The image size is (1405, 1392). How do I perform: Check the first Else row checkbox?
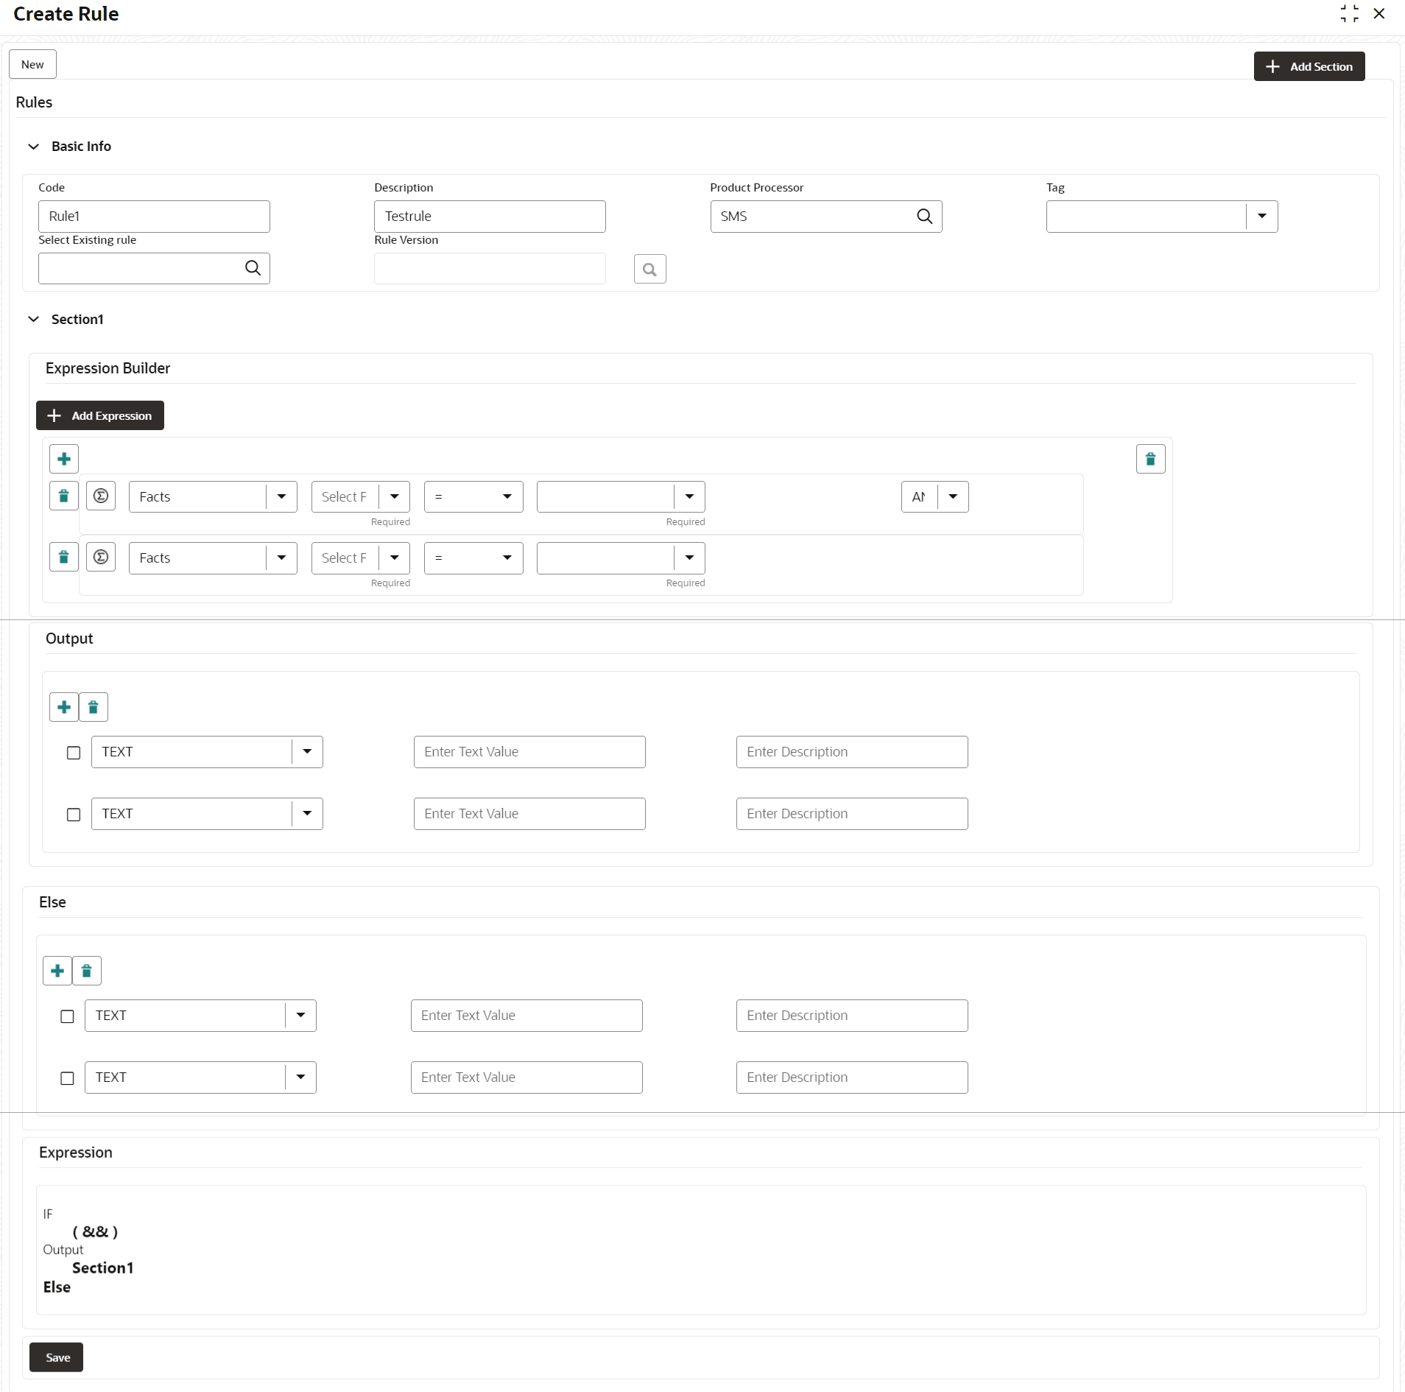tap(66, 1016)
